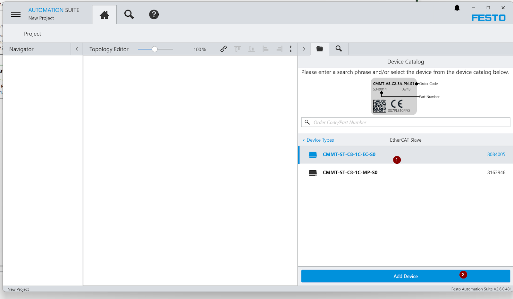
Task: Switch to the catalog search tab
Action: [339, 49]
